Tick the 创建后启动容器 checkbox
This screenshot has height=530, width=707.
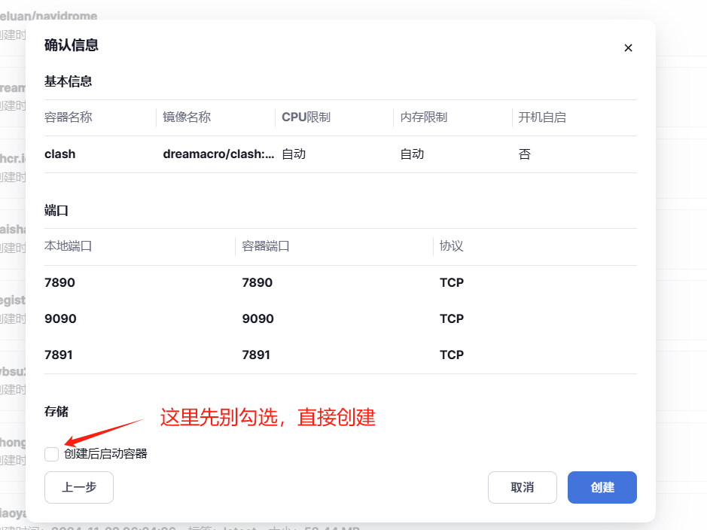tap(51, 454)
